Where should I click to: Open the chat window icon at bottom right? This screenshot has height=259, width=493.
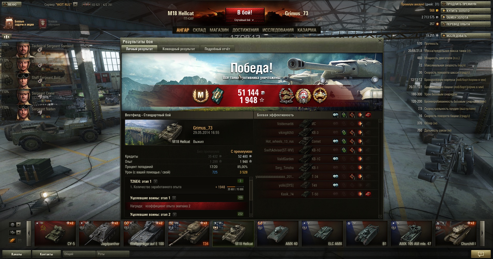coord(481,254)
